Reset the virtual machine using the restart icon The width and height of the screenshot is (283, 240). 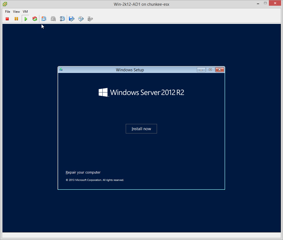34,19
